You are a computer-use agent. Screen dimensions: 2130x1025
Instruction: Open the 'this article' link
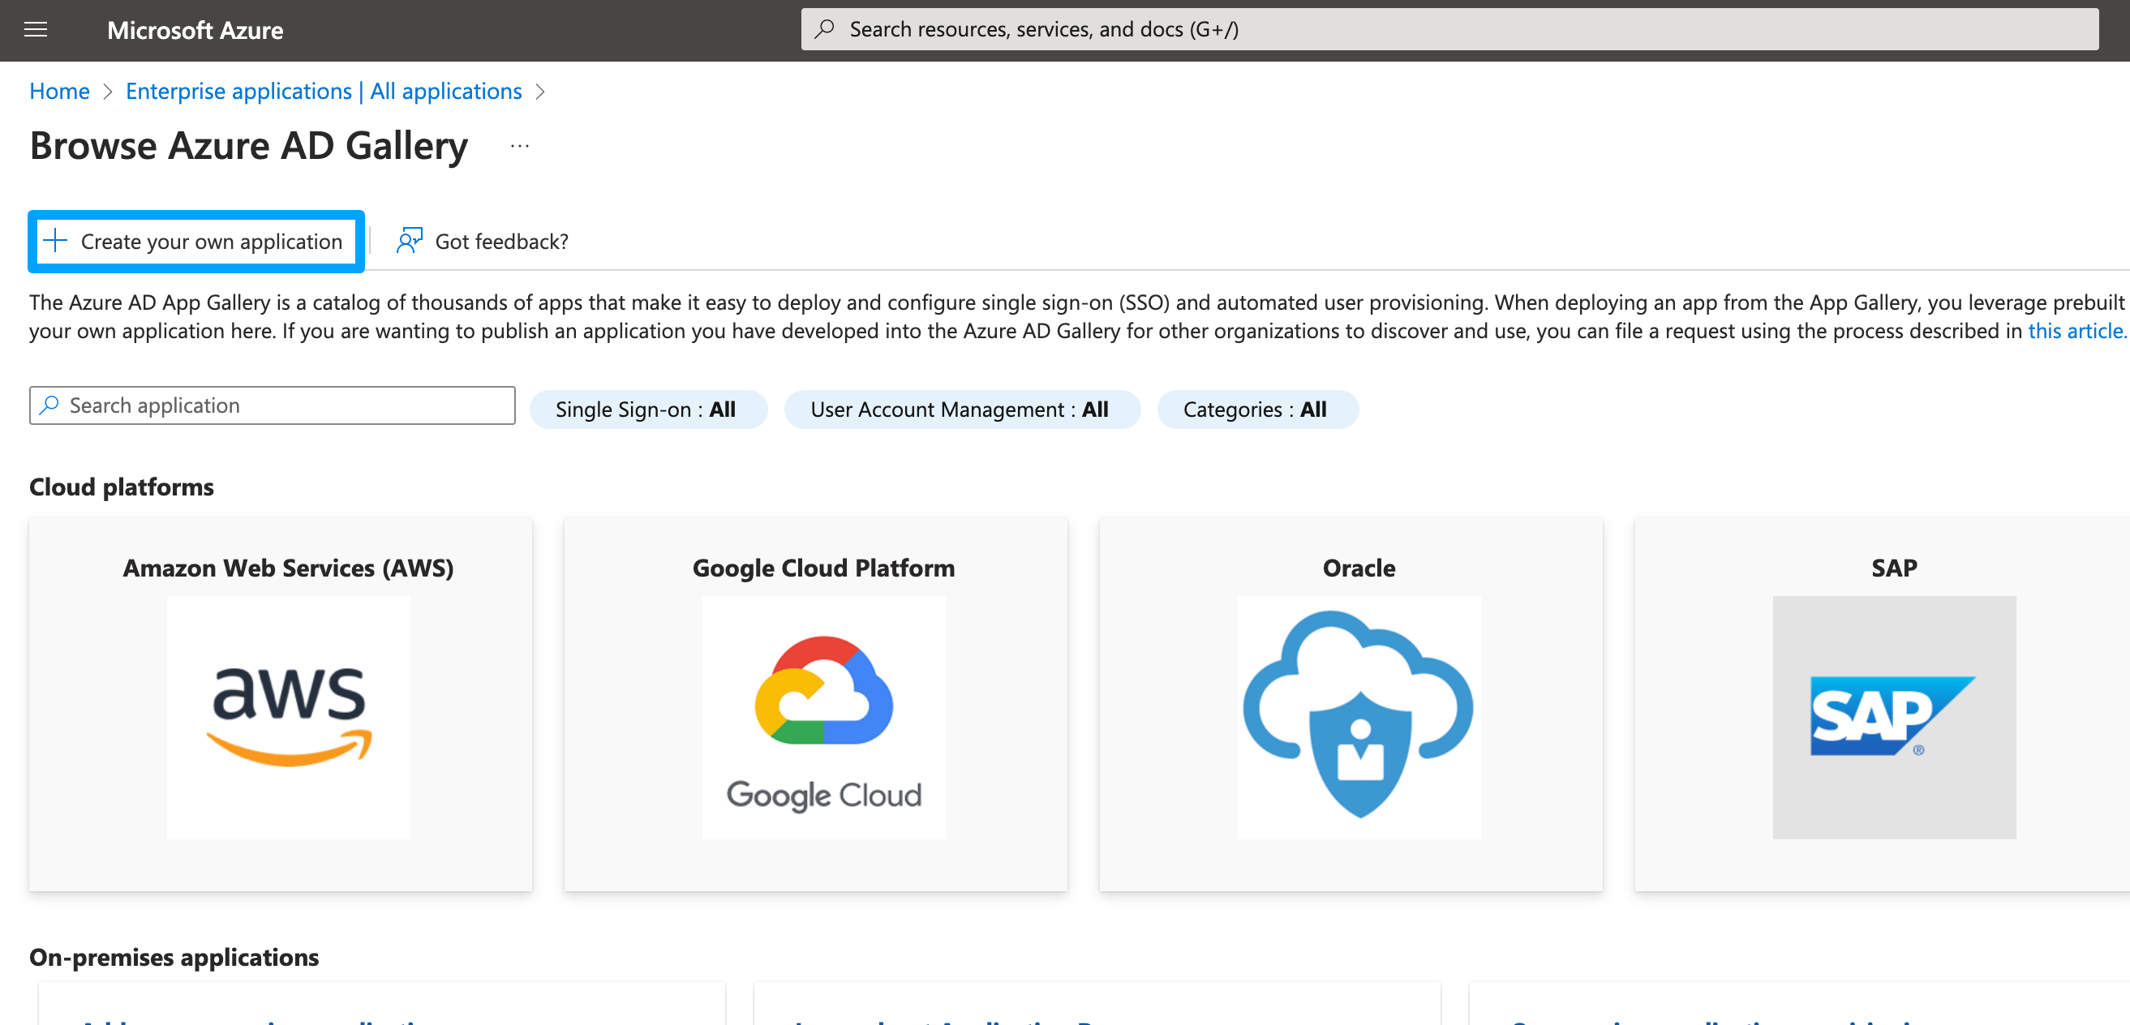[2076, 331]
